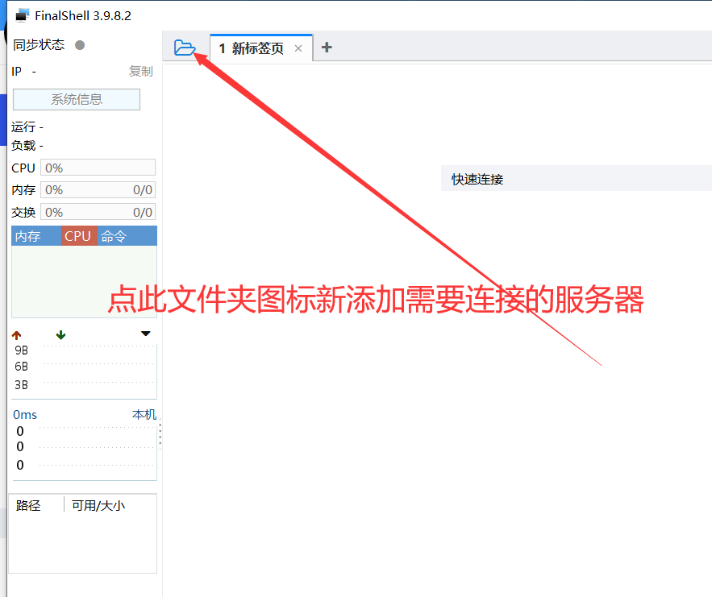Sort process list by 内存
712x597 pixels.
[x=28, y=236]
